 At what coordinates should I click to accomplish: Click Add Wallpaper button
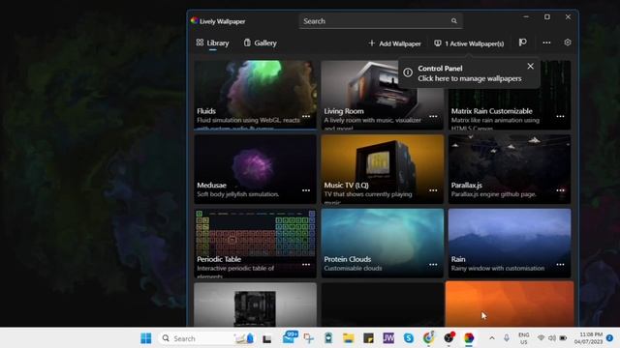pyautogui.click(x=394, y=43)
